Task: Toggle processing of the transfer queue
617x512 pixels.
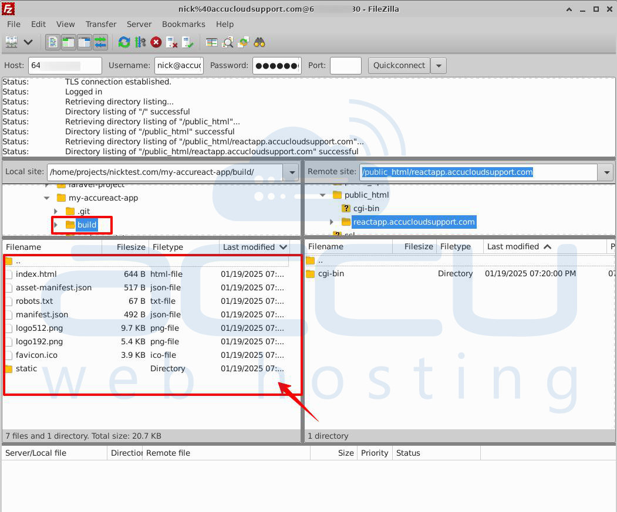Action: click(x=140, y=42)
